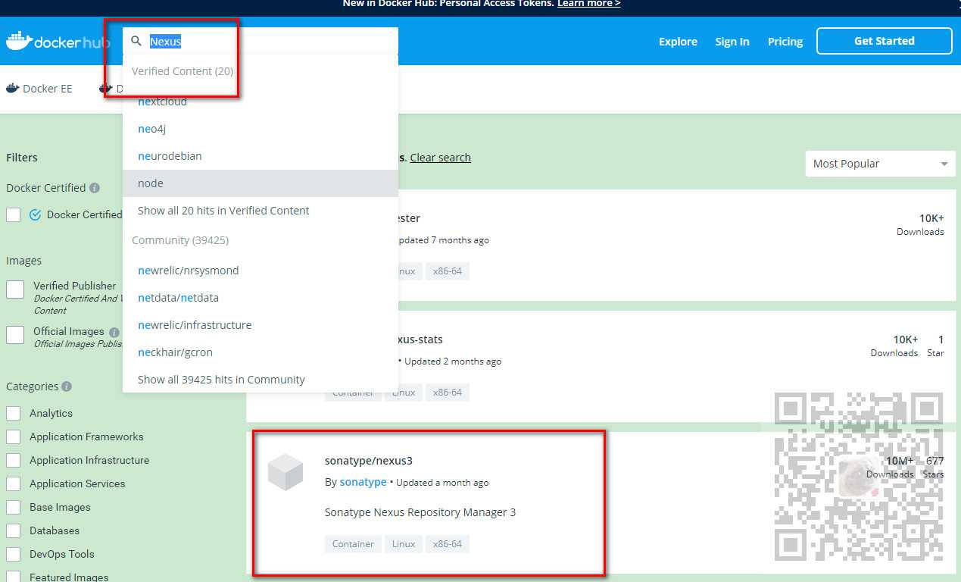Enable the Base Images checkbox
Viewport: 961px width, 582px height.
pos(13,507)
